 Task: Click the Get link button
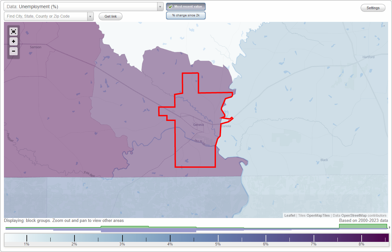(x=110, y=16)
